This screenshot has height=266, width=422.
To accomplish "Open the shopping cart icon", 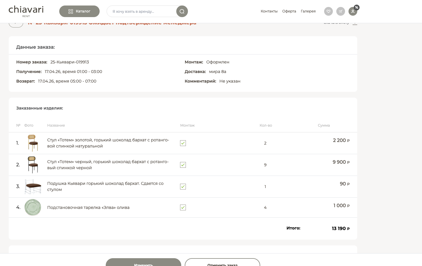I will point(341,11).
